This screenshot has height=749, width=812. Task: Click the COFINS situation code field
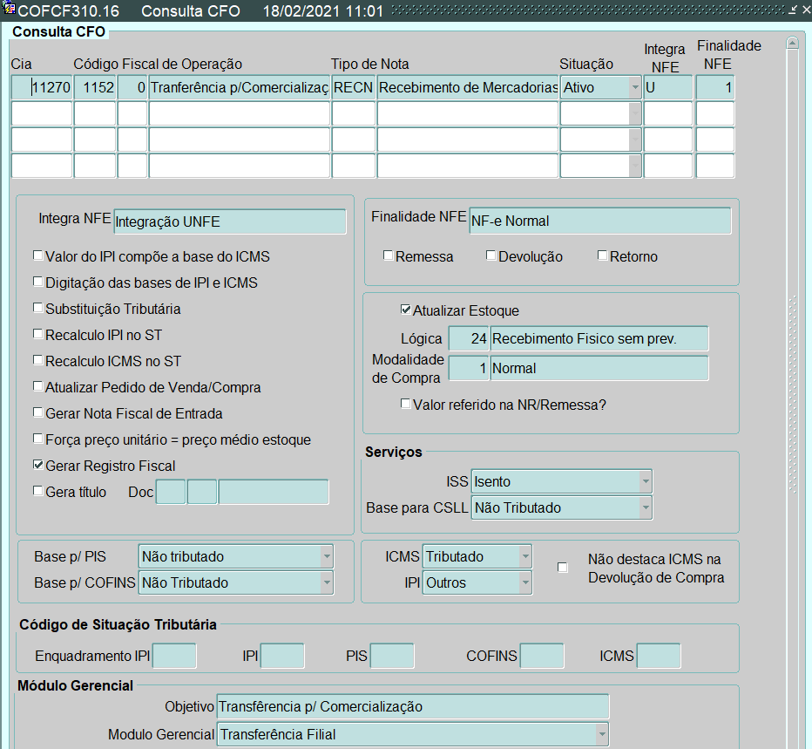[542, 656]
